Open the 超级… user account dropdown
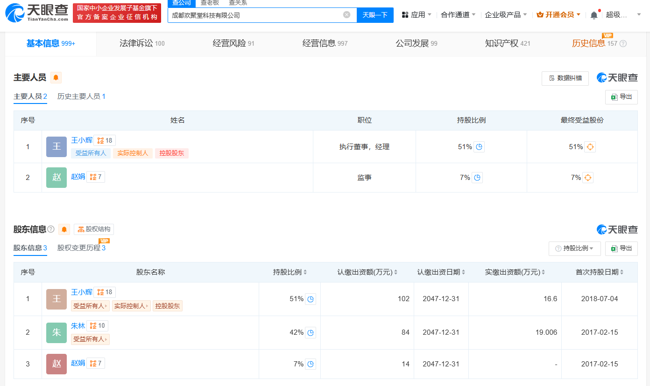Screen dimensions: 650x386 coord(623,14)
